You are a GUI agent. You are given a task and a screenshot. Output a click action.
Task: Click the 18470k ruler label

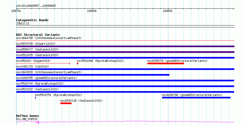[16, 11]
